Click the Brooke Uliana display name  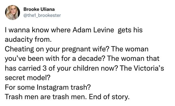39,9
